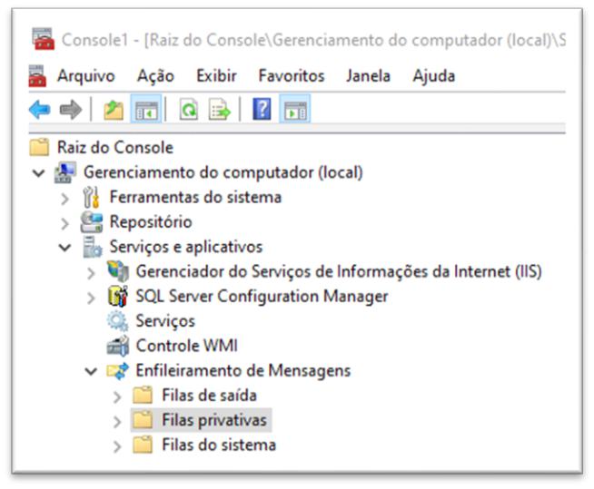594x489 pixels.
Task: Click the Export List toolbar icon
Action: click(220, 110)
